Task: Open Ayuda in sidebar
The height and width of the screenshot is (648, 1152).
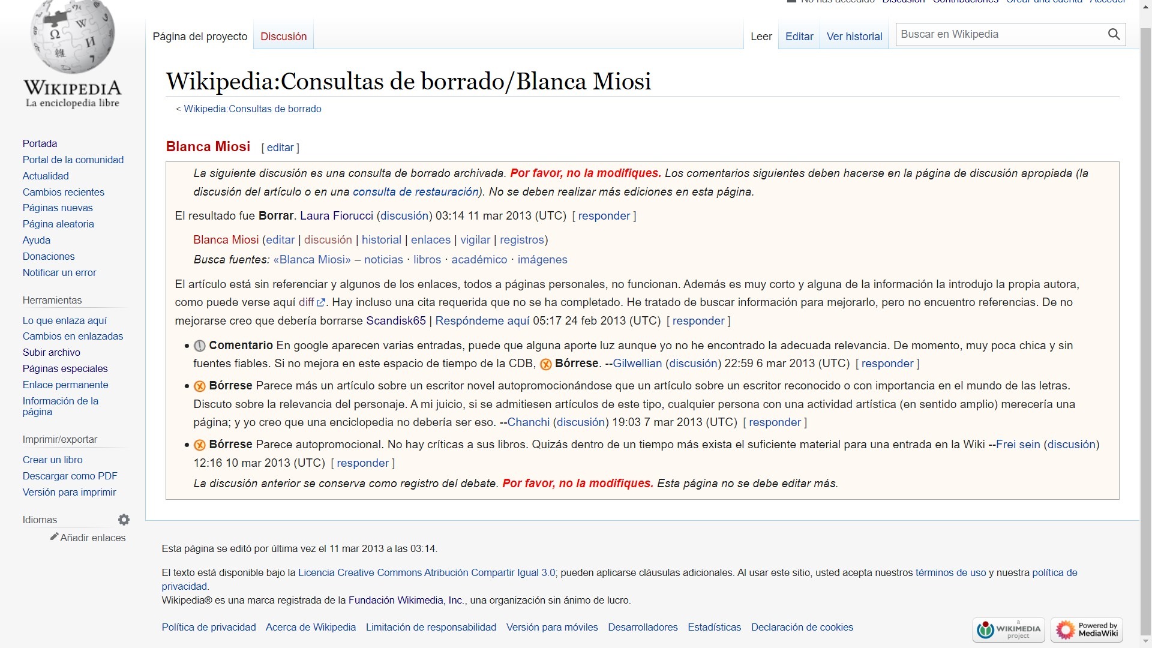Action: [37, 240]
